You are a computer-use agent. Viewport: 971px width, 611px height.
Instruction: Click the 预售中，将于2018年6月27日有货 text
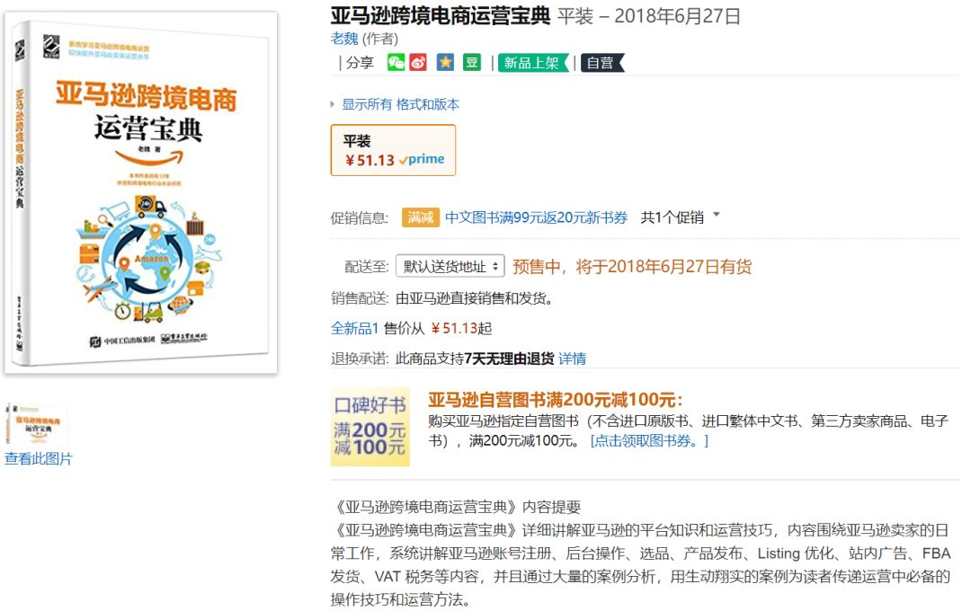click(632, 267)
